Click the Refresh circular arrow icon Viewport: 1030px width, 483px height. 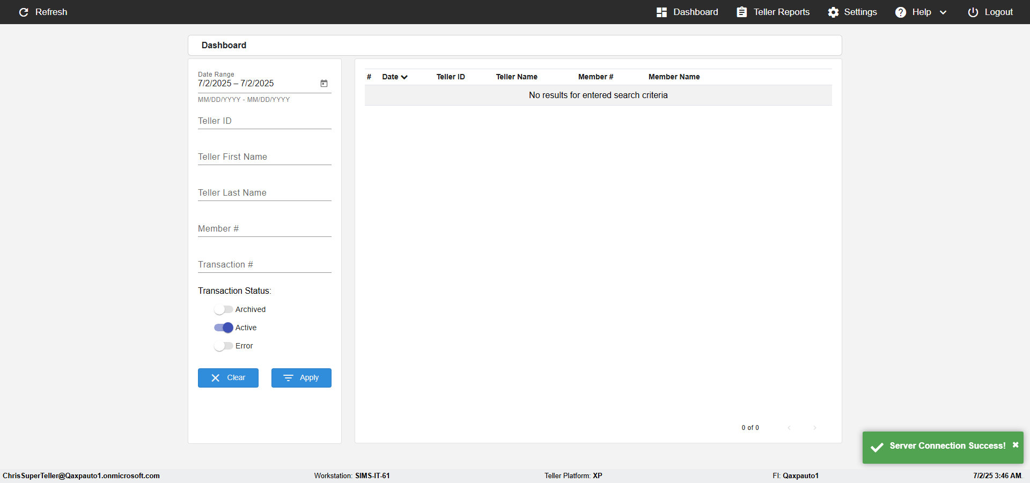(x=24, y=12)
